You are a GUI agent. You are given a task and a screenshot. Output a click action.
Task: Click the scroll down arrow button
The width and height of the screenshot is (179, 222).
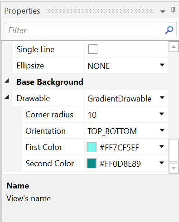pos(174,168)
